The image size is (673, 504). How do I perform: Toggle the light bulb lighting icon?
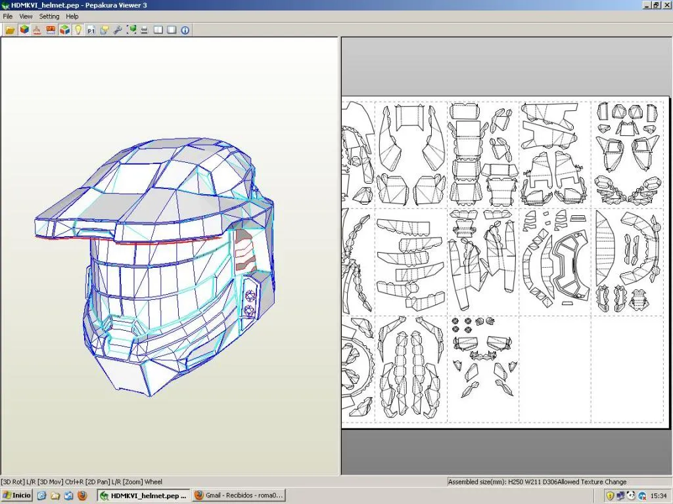pyautogui.click(x=78, y=30)
